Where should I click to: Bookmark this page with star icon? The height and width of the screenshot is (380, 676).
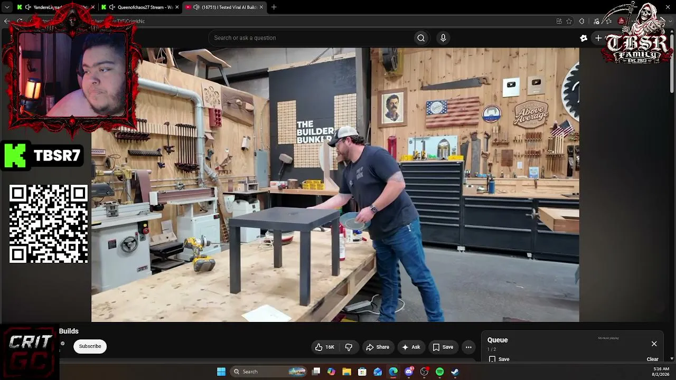tap(569, 21)
